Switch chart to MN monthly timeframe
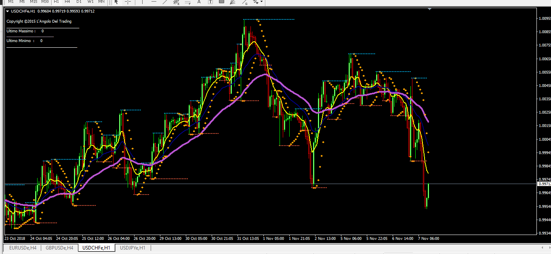The image size is (551, 254). (101, 2)
